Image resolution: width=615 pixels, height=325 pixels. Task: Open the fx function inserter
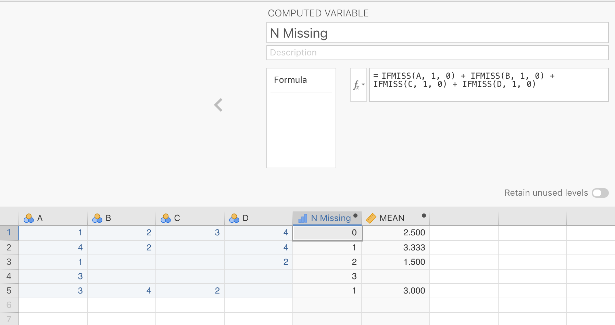coord(357,85)
